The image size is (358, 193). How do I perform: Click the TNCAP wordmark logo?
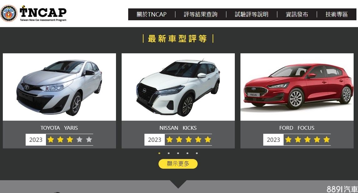pyautogui.click(x=43, y=14)
